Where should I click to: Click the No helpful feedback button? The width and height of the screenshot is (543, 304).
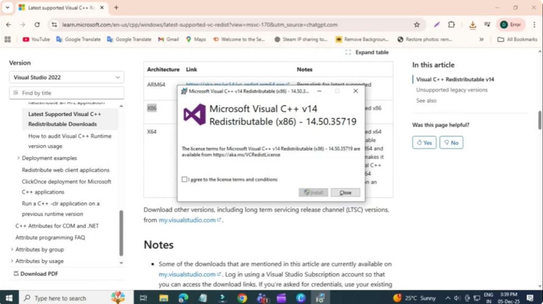[x=451, y=142]
